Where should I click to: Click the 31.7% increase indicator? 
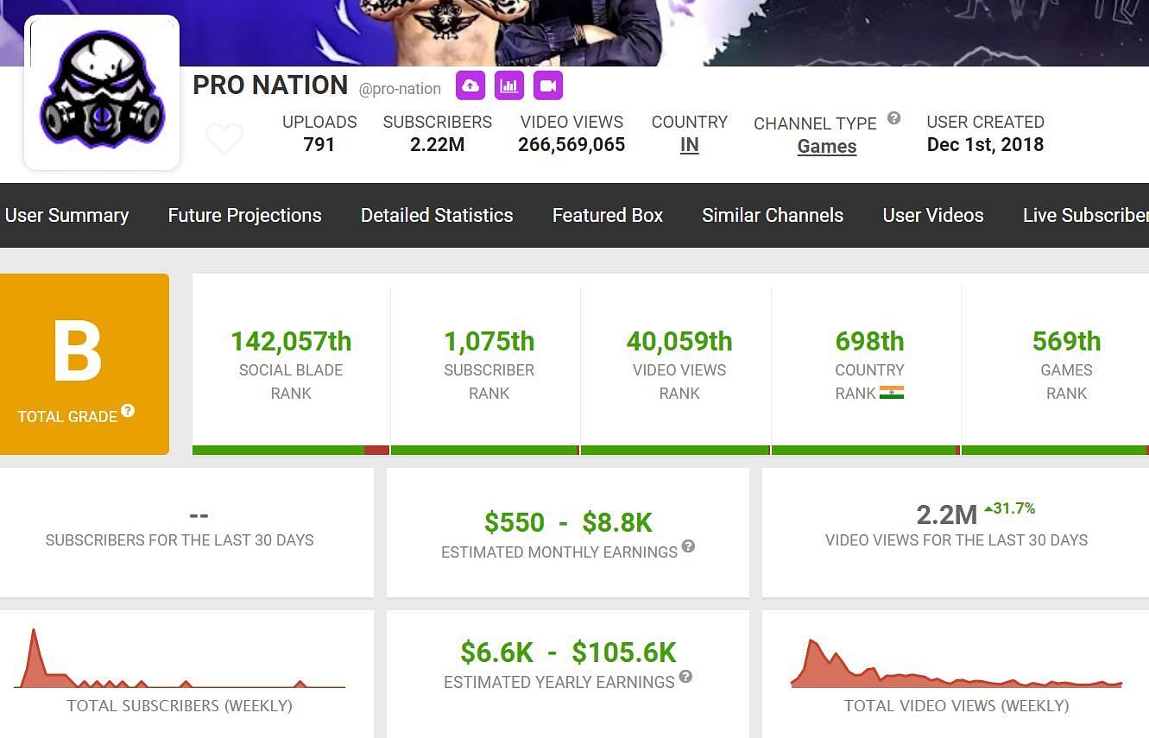click(x=1009, y=508)
